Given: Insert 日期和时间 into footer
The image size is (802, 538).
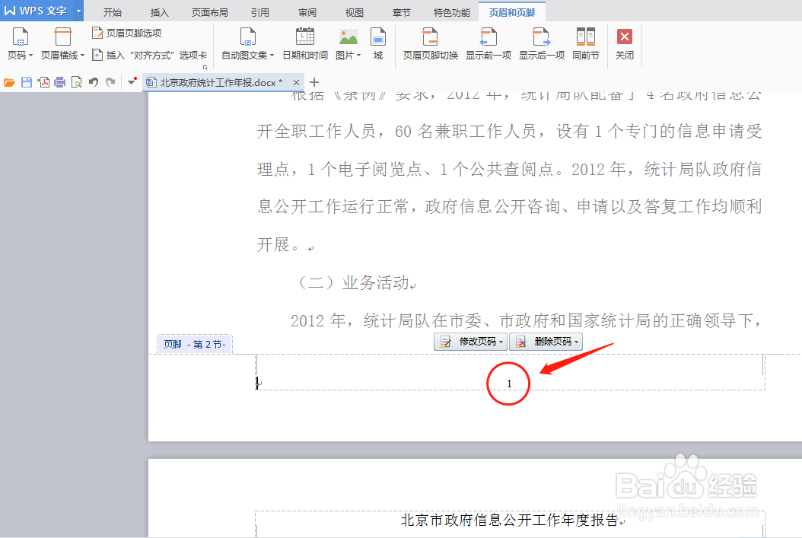Looking at the screenshot, I should click(x=305, y=44).
